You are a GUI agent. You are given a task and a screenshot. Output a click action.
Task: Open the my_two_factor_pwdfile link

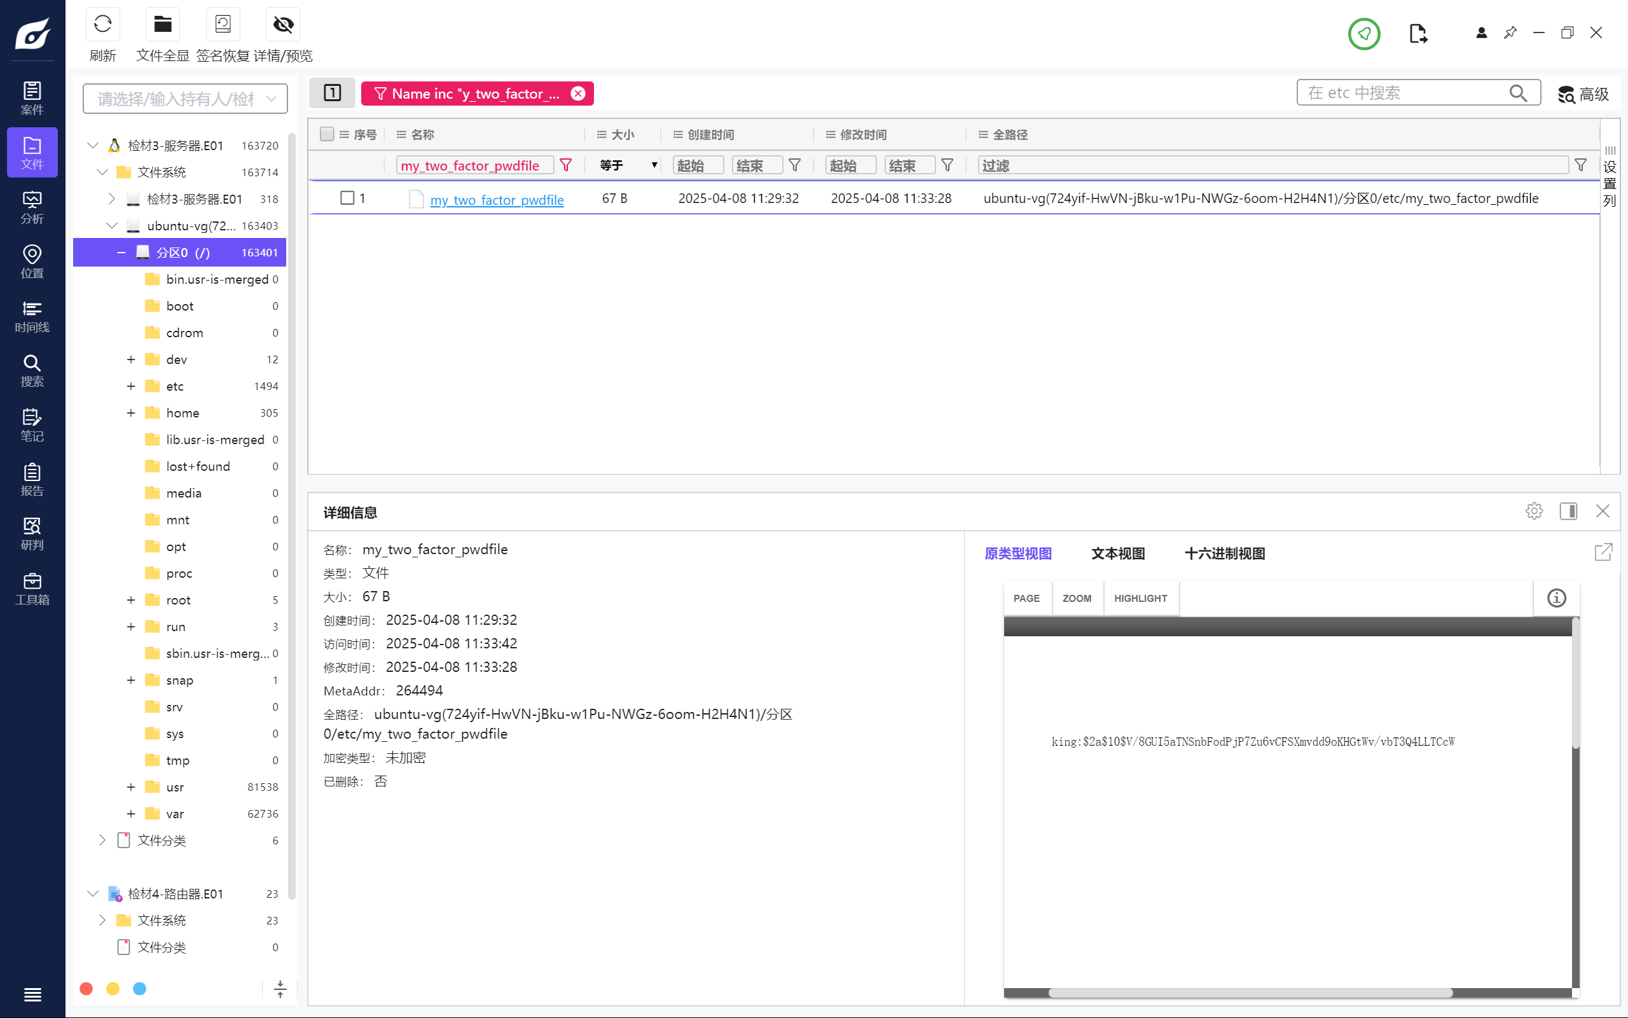click(497, 200)
